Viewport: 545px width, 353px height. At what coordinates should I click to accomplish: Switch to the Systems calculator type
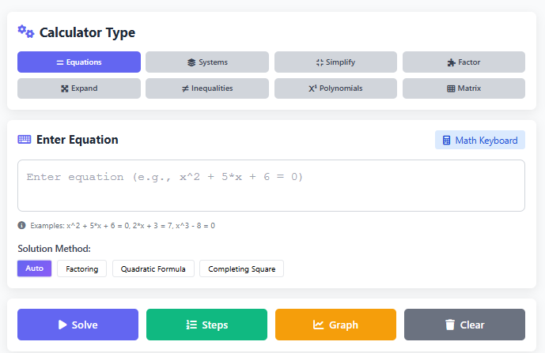207,62
